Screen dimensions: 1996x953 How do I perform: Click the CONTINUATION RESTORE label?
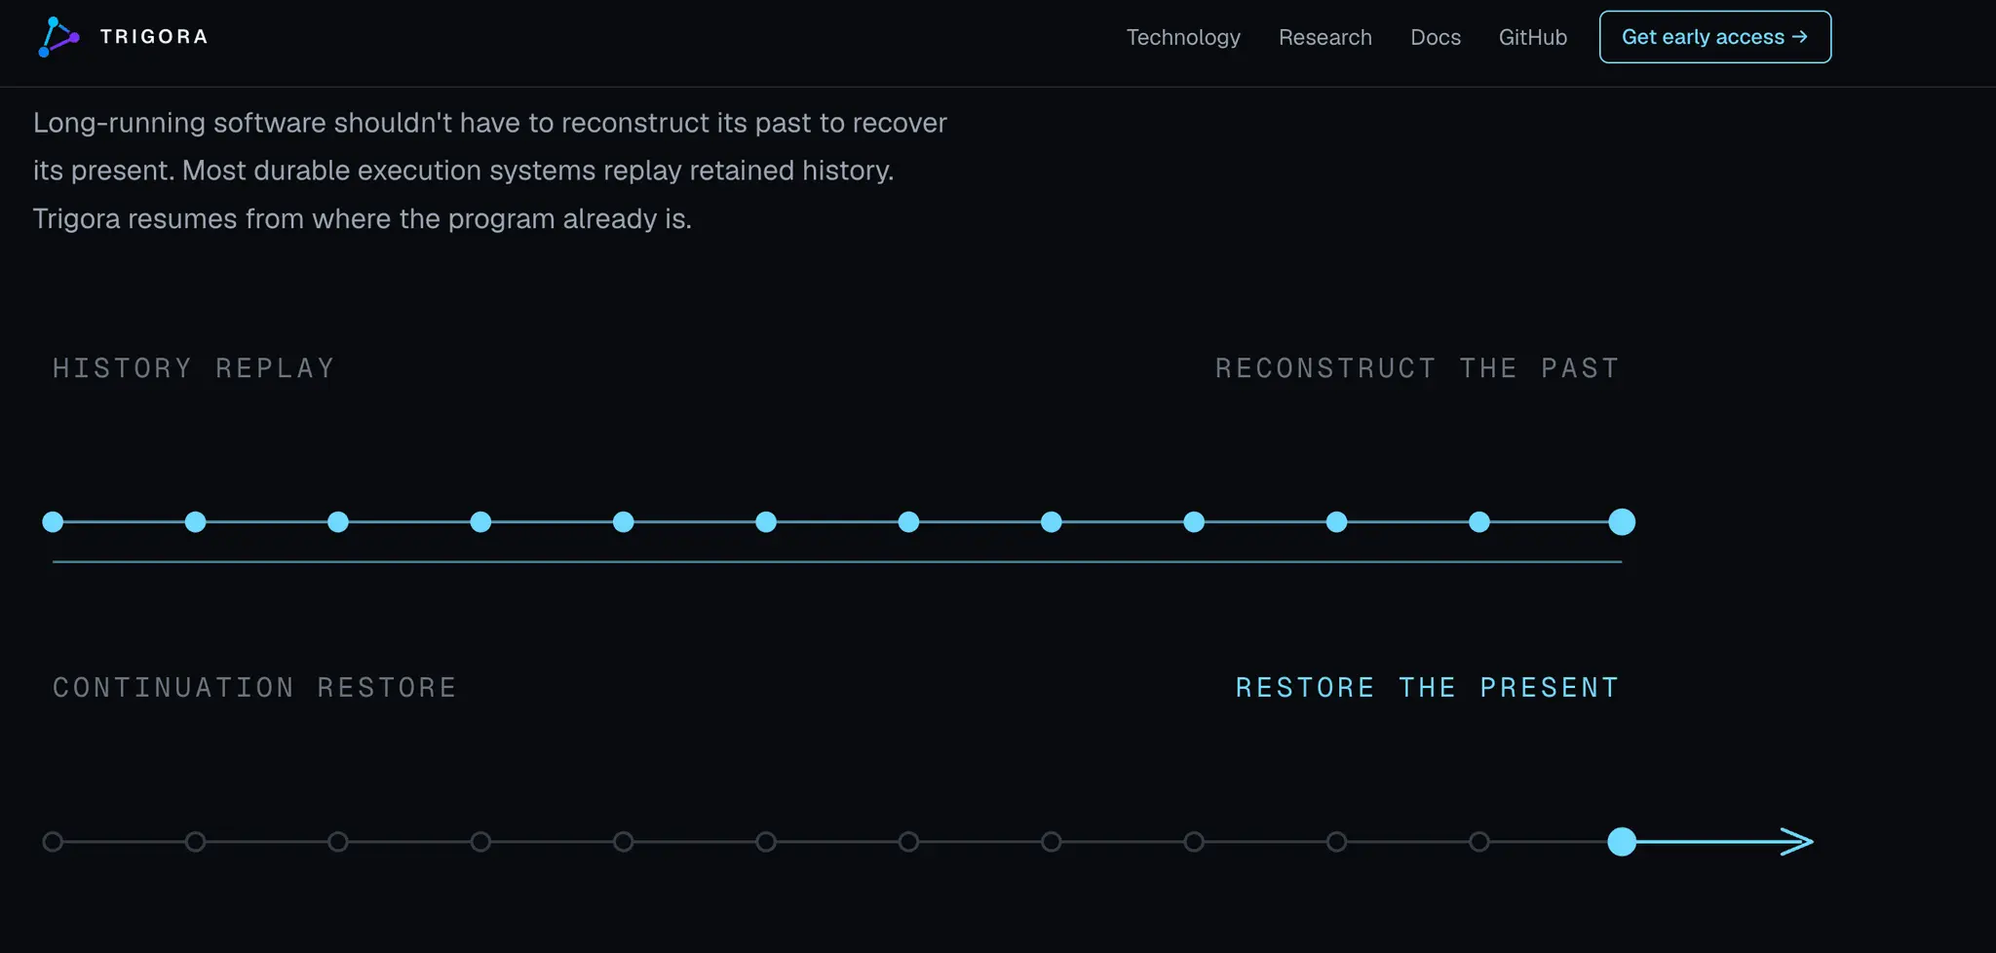tap(254, 688)
